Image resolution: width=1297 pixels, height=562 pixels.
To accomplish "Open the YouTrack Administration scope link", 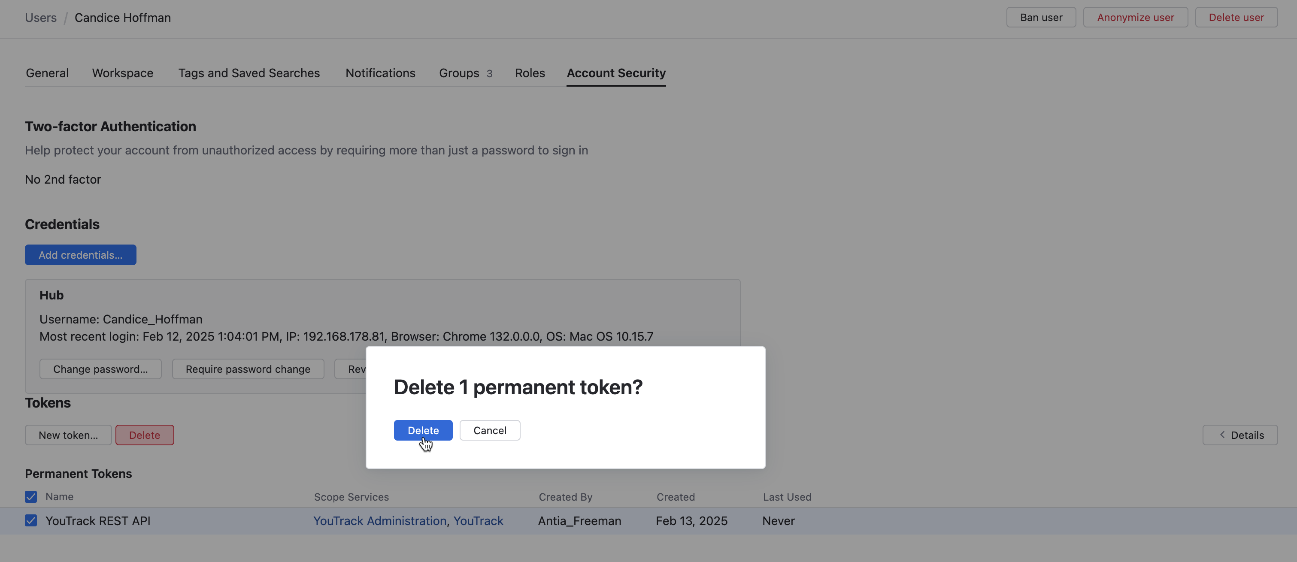I will [x=380, y=521].
